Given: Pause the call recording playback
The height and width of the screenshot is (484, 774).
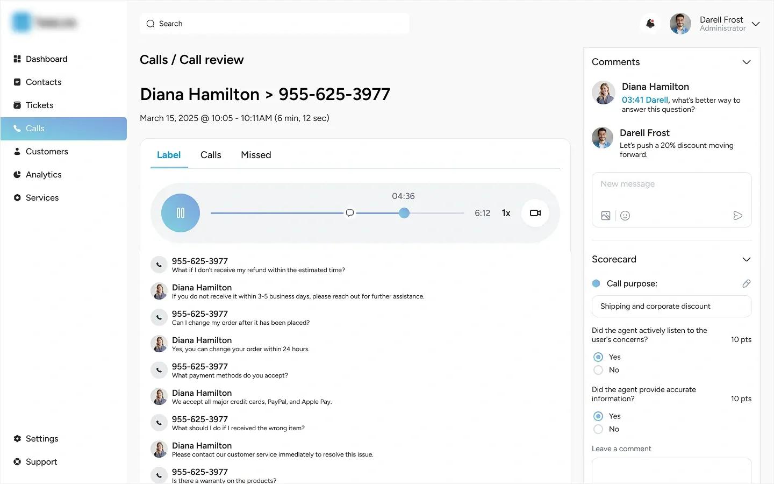Looking at the screenshot, I should tap(180, 212).
